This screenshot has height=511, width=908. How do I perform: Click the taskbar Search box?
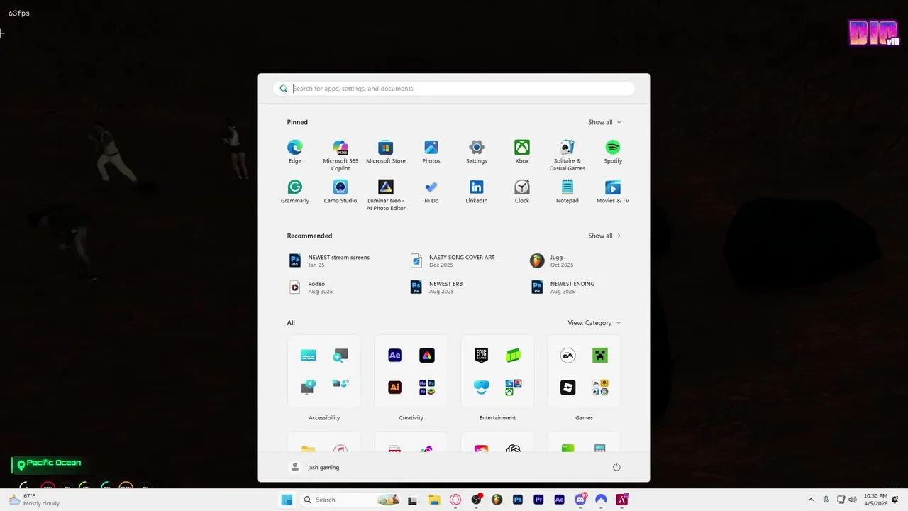tap(350, 500)
